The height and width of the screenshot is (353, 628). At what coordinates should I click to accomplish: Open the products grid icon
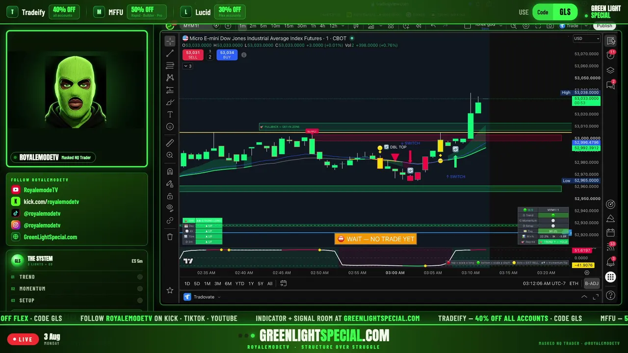(610, 277)
